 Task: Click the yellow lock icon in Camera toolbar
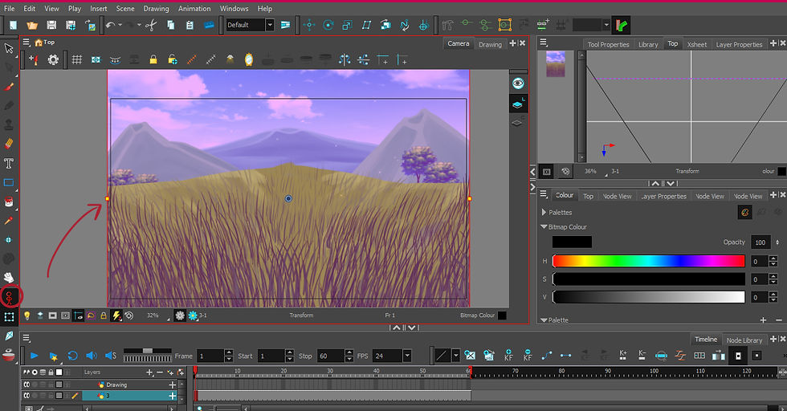(153, 59)
